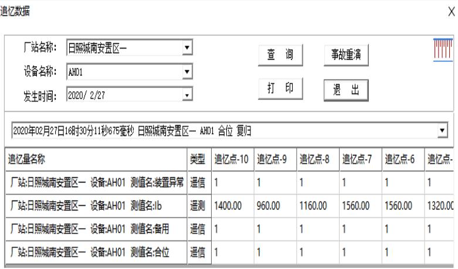Click the 追忆点-10 column header
Image resolution: width=458 pixels, height=269 pixels.
[x=233, y=159]
